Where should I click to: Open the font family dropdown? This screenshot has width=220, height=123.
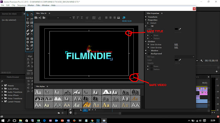[x=54, y=18]
